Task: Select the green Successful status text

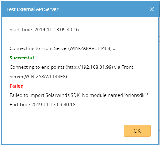Action: tap(22, 58)
